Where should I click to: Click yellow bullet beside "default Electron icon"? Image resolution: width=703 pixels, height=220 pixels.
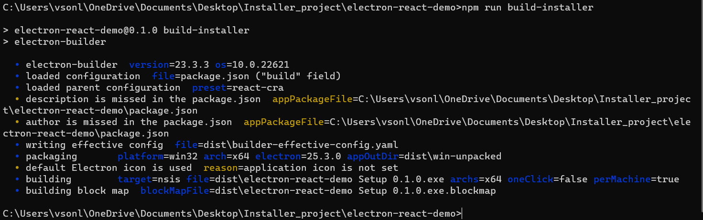coord(18,168)
